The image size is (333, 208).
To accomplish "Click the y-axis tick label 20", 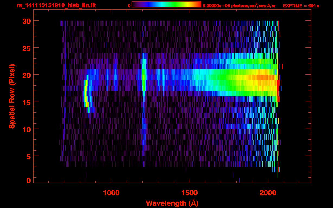I will 26,75.
